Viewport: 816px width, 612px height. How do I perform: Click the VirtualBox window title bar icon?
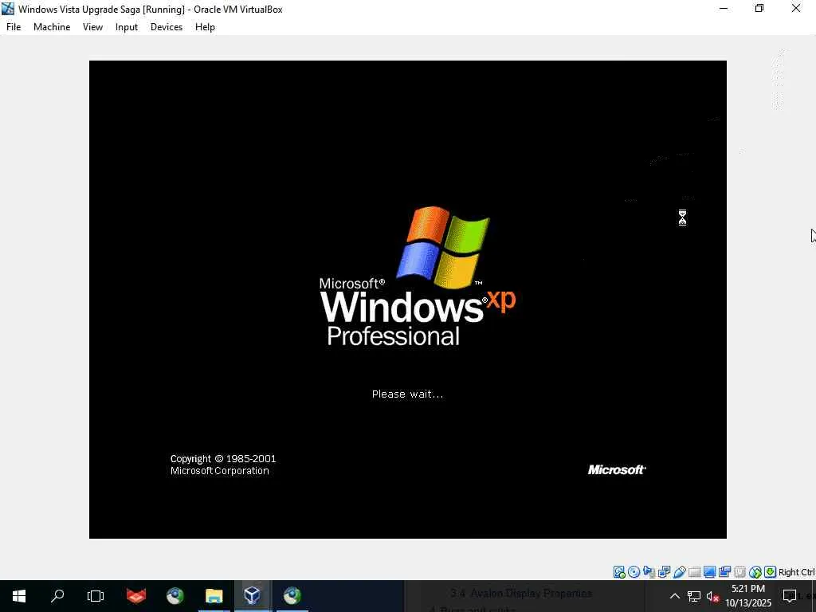[8, 9]
